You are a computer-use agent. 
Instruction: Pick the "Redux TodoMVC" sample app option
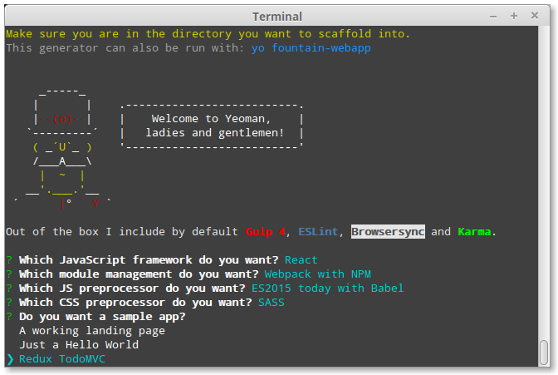61,359
